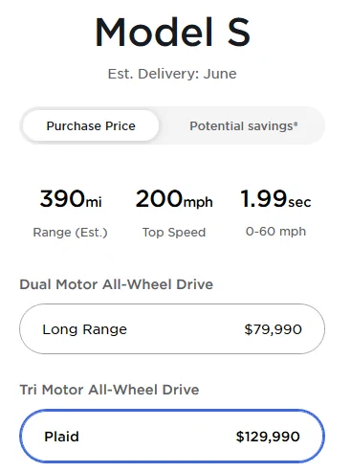This screenshot has width=351, height=472.
Task: Switch to the Purchase Price tab
Action: (91, 125)
